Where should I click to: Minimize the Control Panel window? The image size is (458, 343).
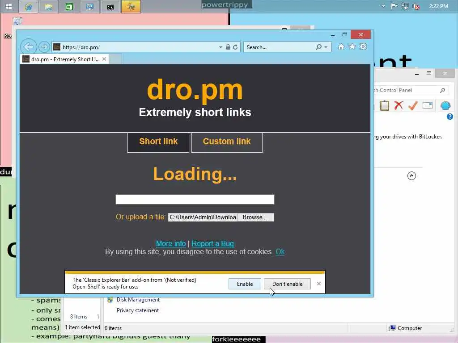[x=417, y=74]
